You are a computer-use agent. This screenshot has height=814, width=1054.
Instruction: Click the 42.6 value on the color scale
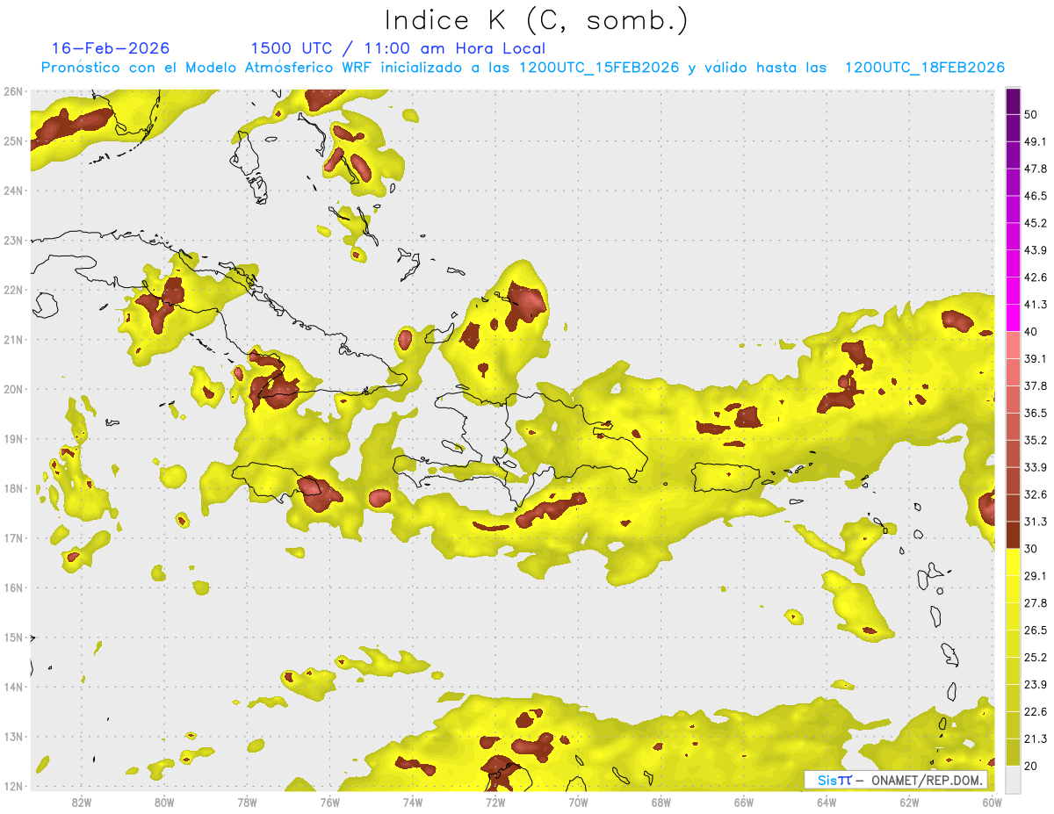(x=1035, y=277)
